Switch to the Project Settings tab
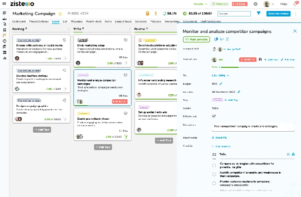 [x=39, y=21]
